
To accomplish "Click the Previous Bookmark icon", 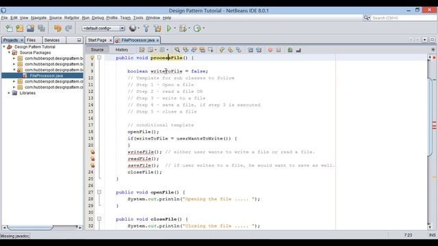I will pyautogui.click(x=222, y=50).
